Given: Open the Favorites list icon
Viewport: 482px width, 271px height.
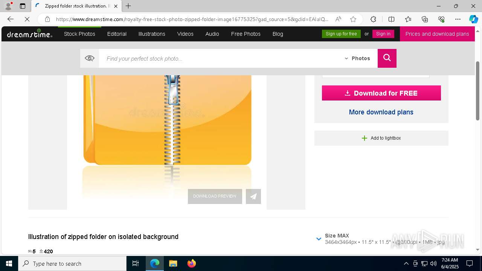Looking at the screenshot, I should click(408, 19).
